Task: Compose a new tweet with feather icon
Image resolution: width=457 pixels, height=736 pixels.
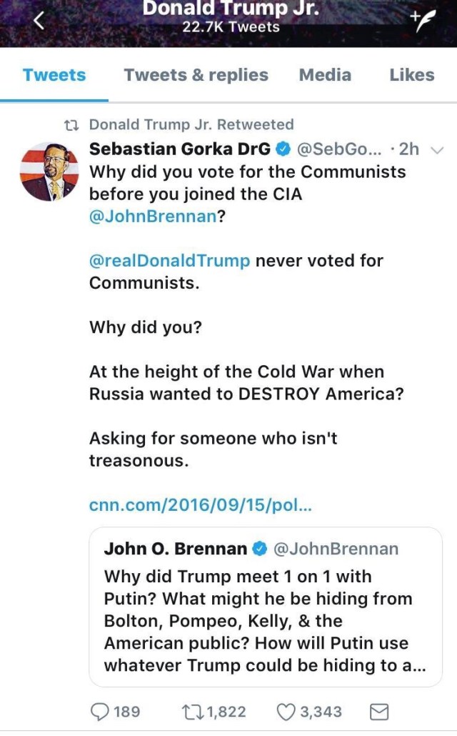Action: (x=423, y=21)
